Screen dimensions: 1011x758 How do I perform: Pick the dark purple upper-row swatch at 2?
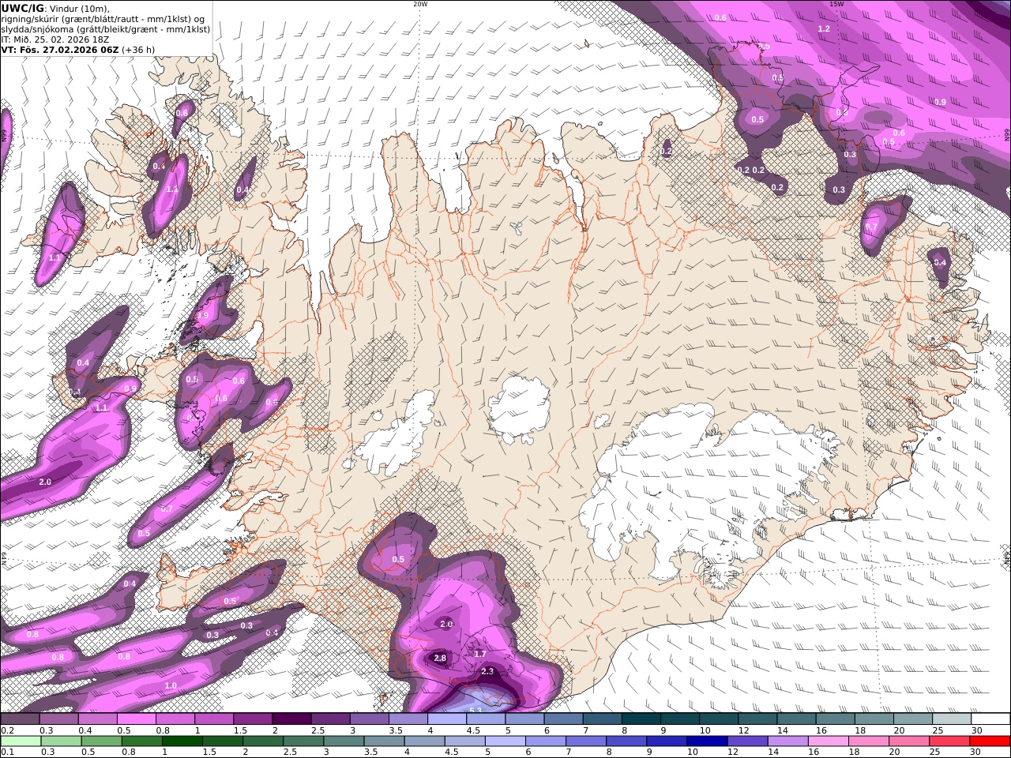coord(291,719)
